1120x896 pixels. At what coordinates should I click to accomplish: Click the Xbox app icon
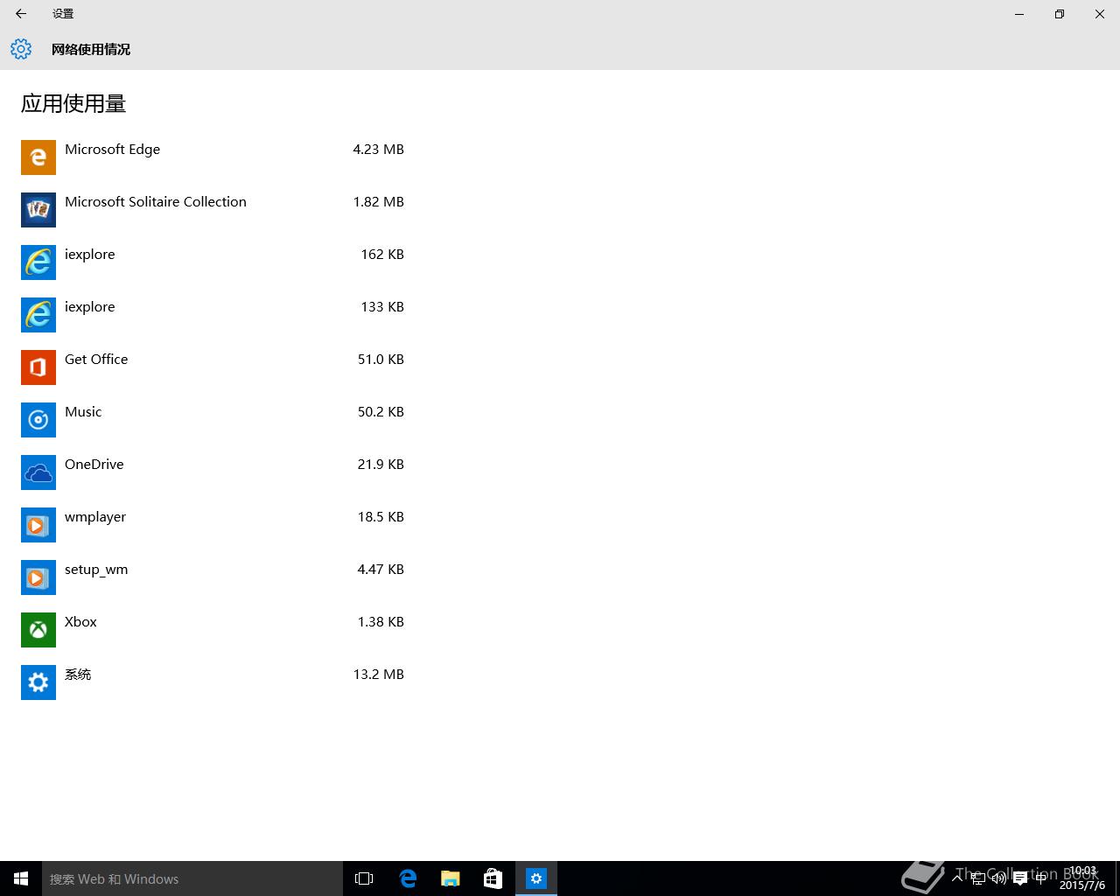tap(38, 630)
